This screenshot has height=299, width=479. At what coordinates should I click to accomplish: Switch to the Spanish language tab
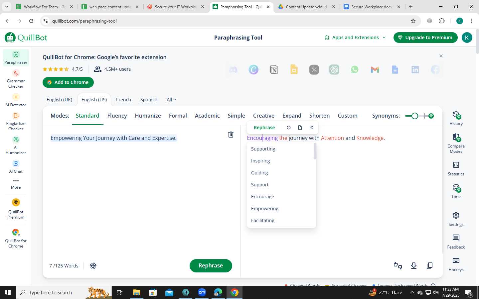click(x=149, y=100)
